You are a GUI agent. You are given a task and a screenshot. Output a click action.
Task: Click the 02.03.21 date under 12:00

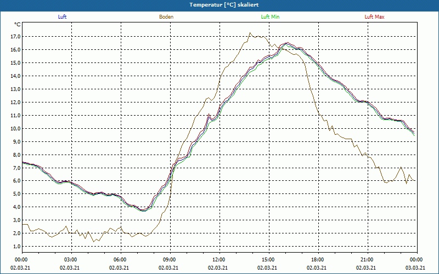(217, 268)
